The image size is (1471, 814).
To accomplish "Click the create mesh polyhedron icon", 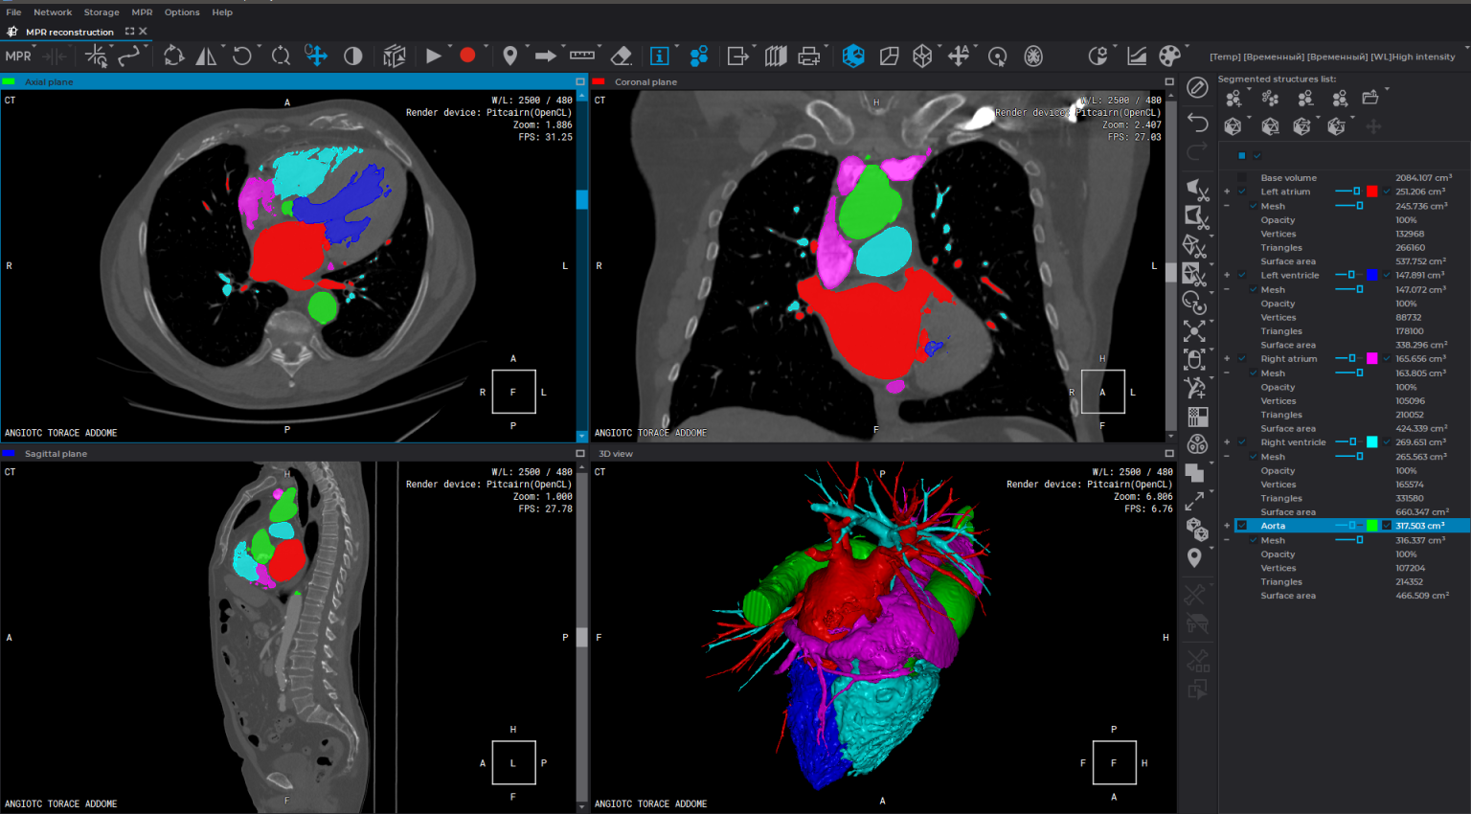I will pos(1233,126).
